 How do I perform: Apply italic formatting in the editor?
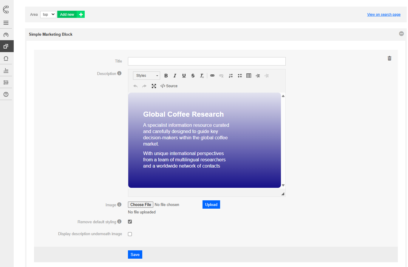pyautogui.click(x=175, y=76)
